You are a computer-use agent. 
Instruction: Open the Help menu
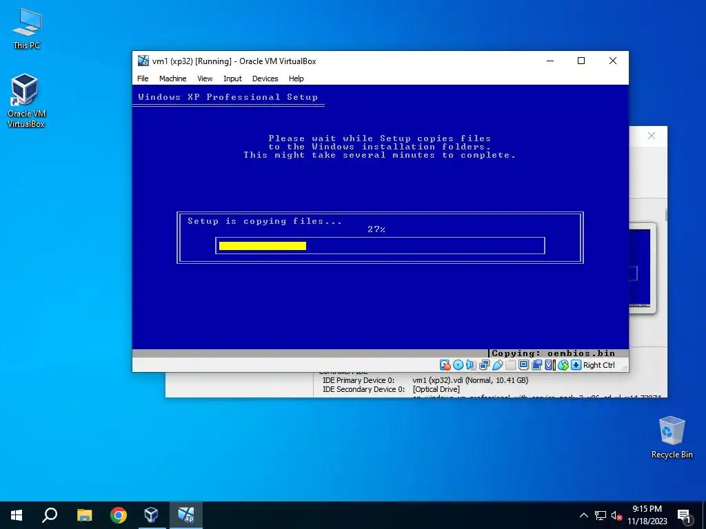tap(296, 79)
